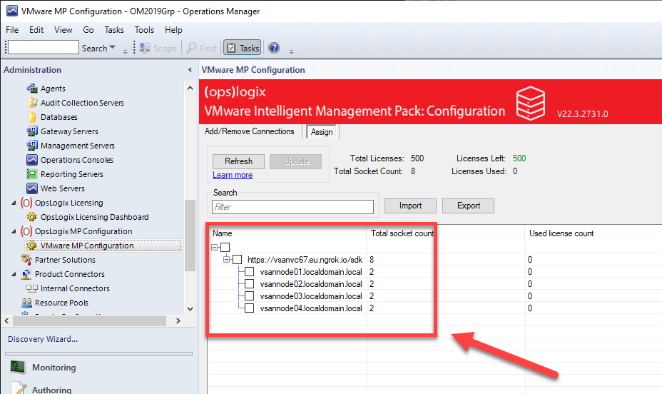This screenshot has width=662, height=394.
Task: Click the Agents node icon
Action: (x=32, y=89)
